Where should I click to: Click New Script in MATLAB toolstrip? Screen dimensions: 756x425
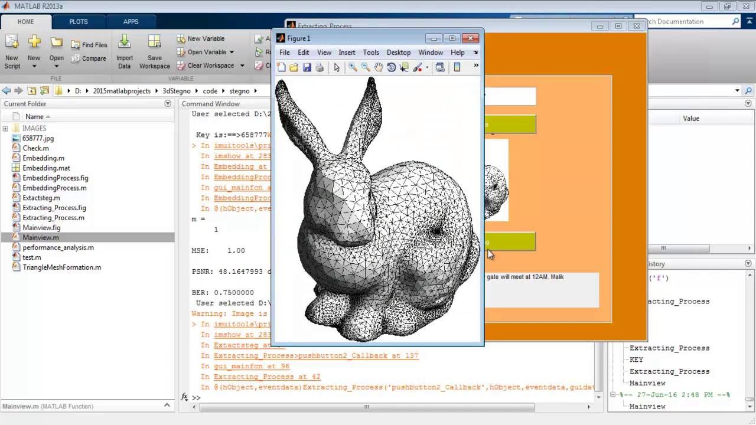point(12,52)
